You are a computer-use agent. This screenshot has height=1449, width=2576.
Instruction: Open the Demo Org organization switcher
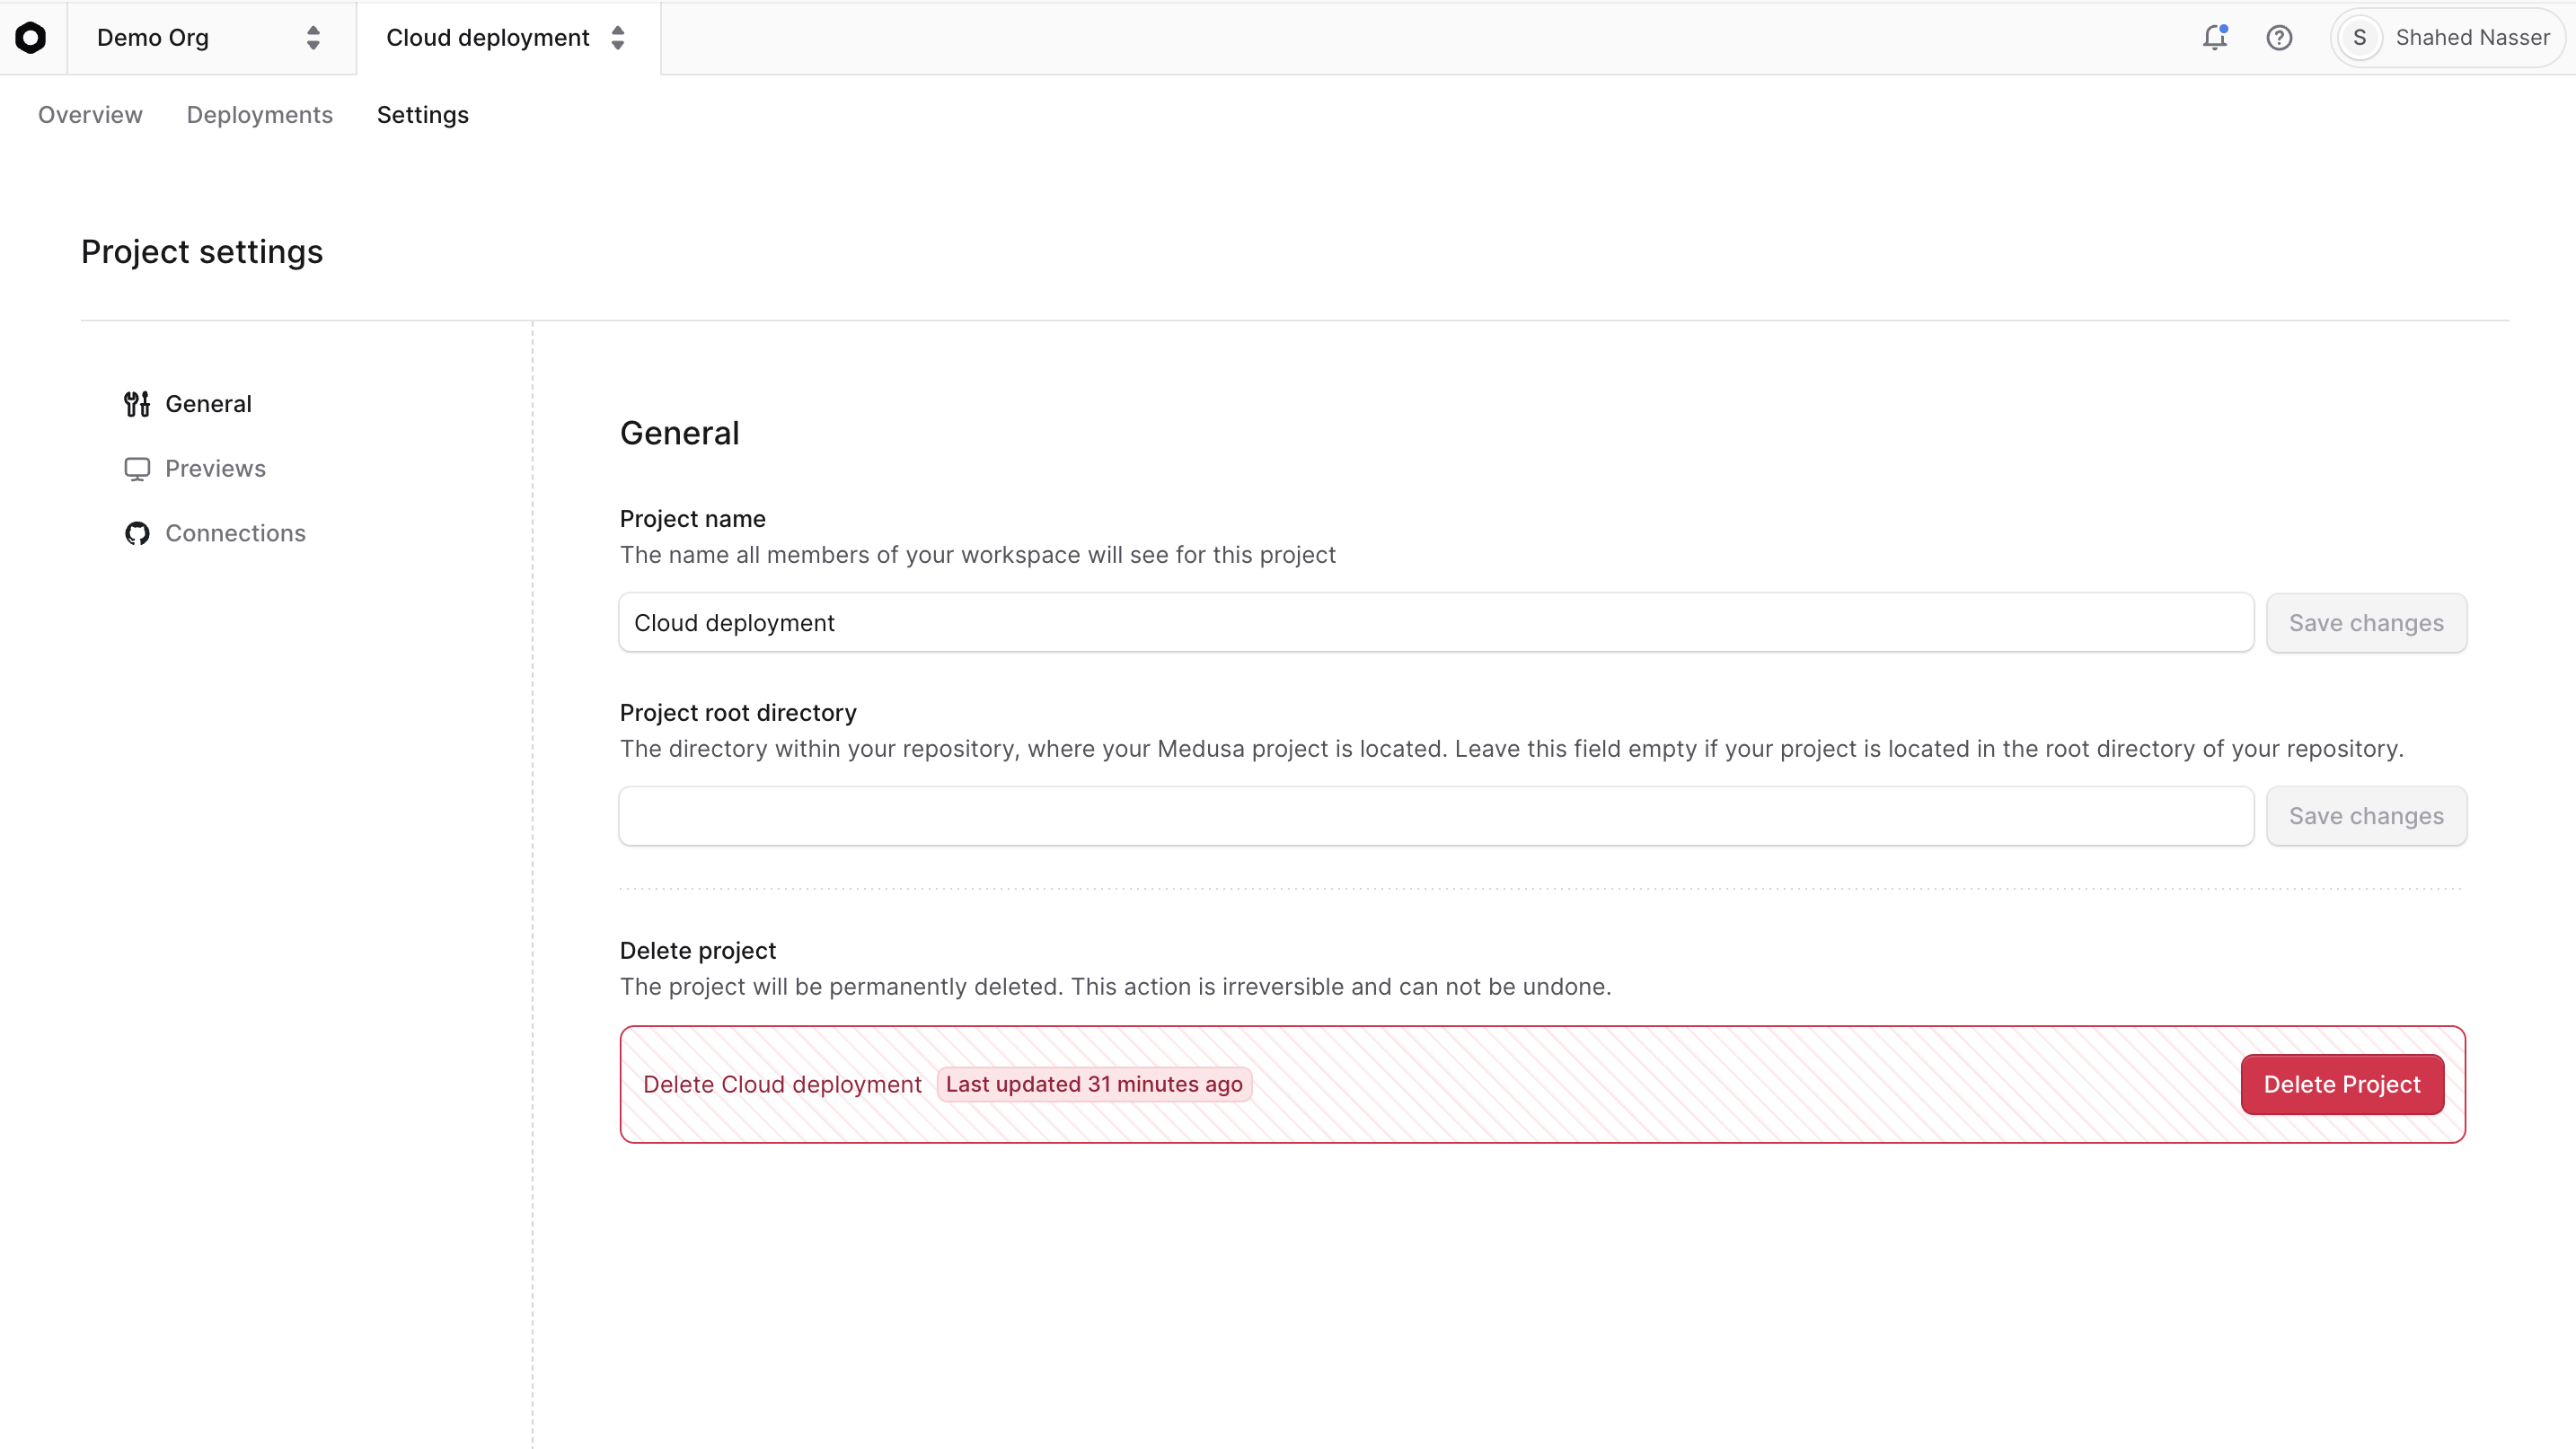point(200,38)
